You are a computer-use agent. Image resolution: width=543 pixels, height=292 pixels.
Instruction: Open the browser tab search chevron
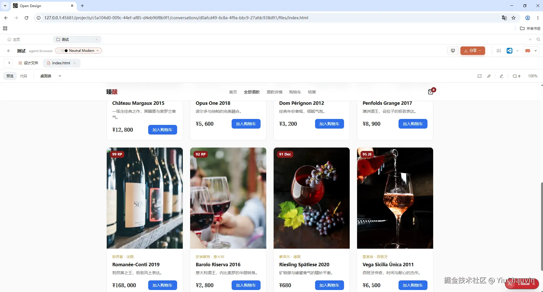[5, 6]
